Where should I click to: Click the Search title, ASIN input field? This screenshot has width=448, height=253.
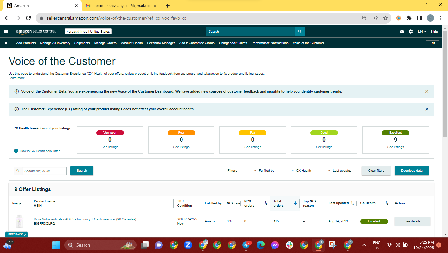click(44, 171)
